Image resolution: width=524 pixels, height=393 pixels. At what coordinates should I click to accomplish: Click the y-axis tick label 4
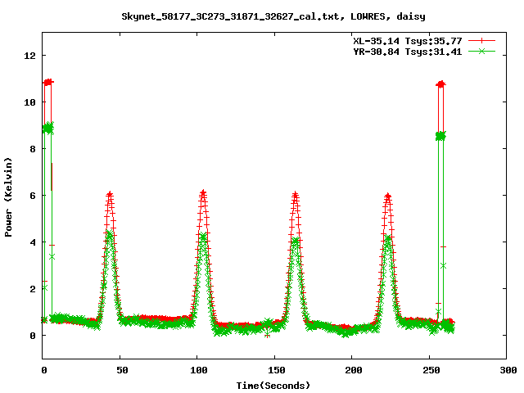tap(33, 242)
